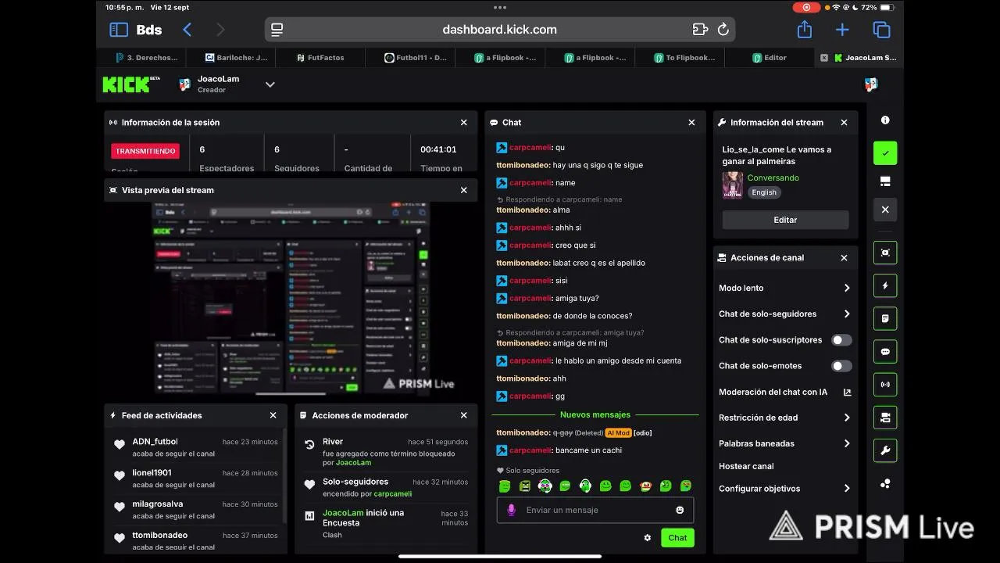Click the page menu icon in address bar
Image resolution: width=1000 pixels, height=563 pixels.
click(x=277, y=30)
